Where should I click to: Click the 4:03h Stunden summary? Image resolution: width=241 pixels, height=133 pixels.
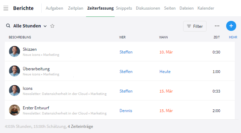pos(18,126)
